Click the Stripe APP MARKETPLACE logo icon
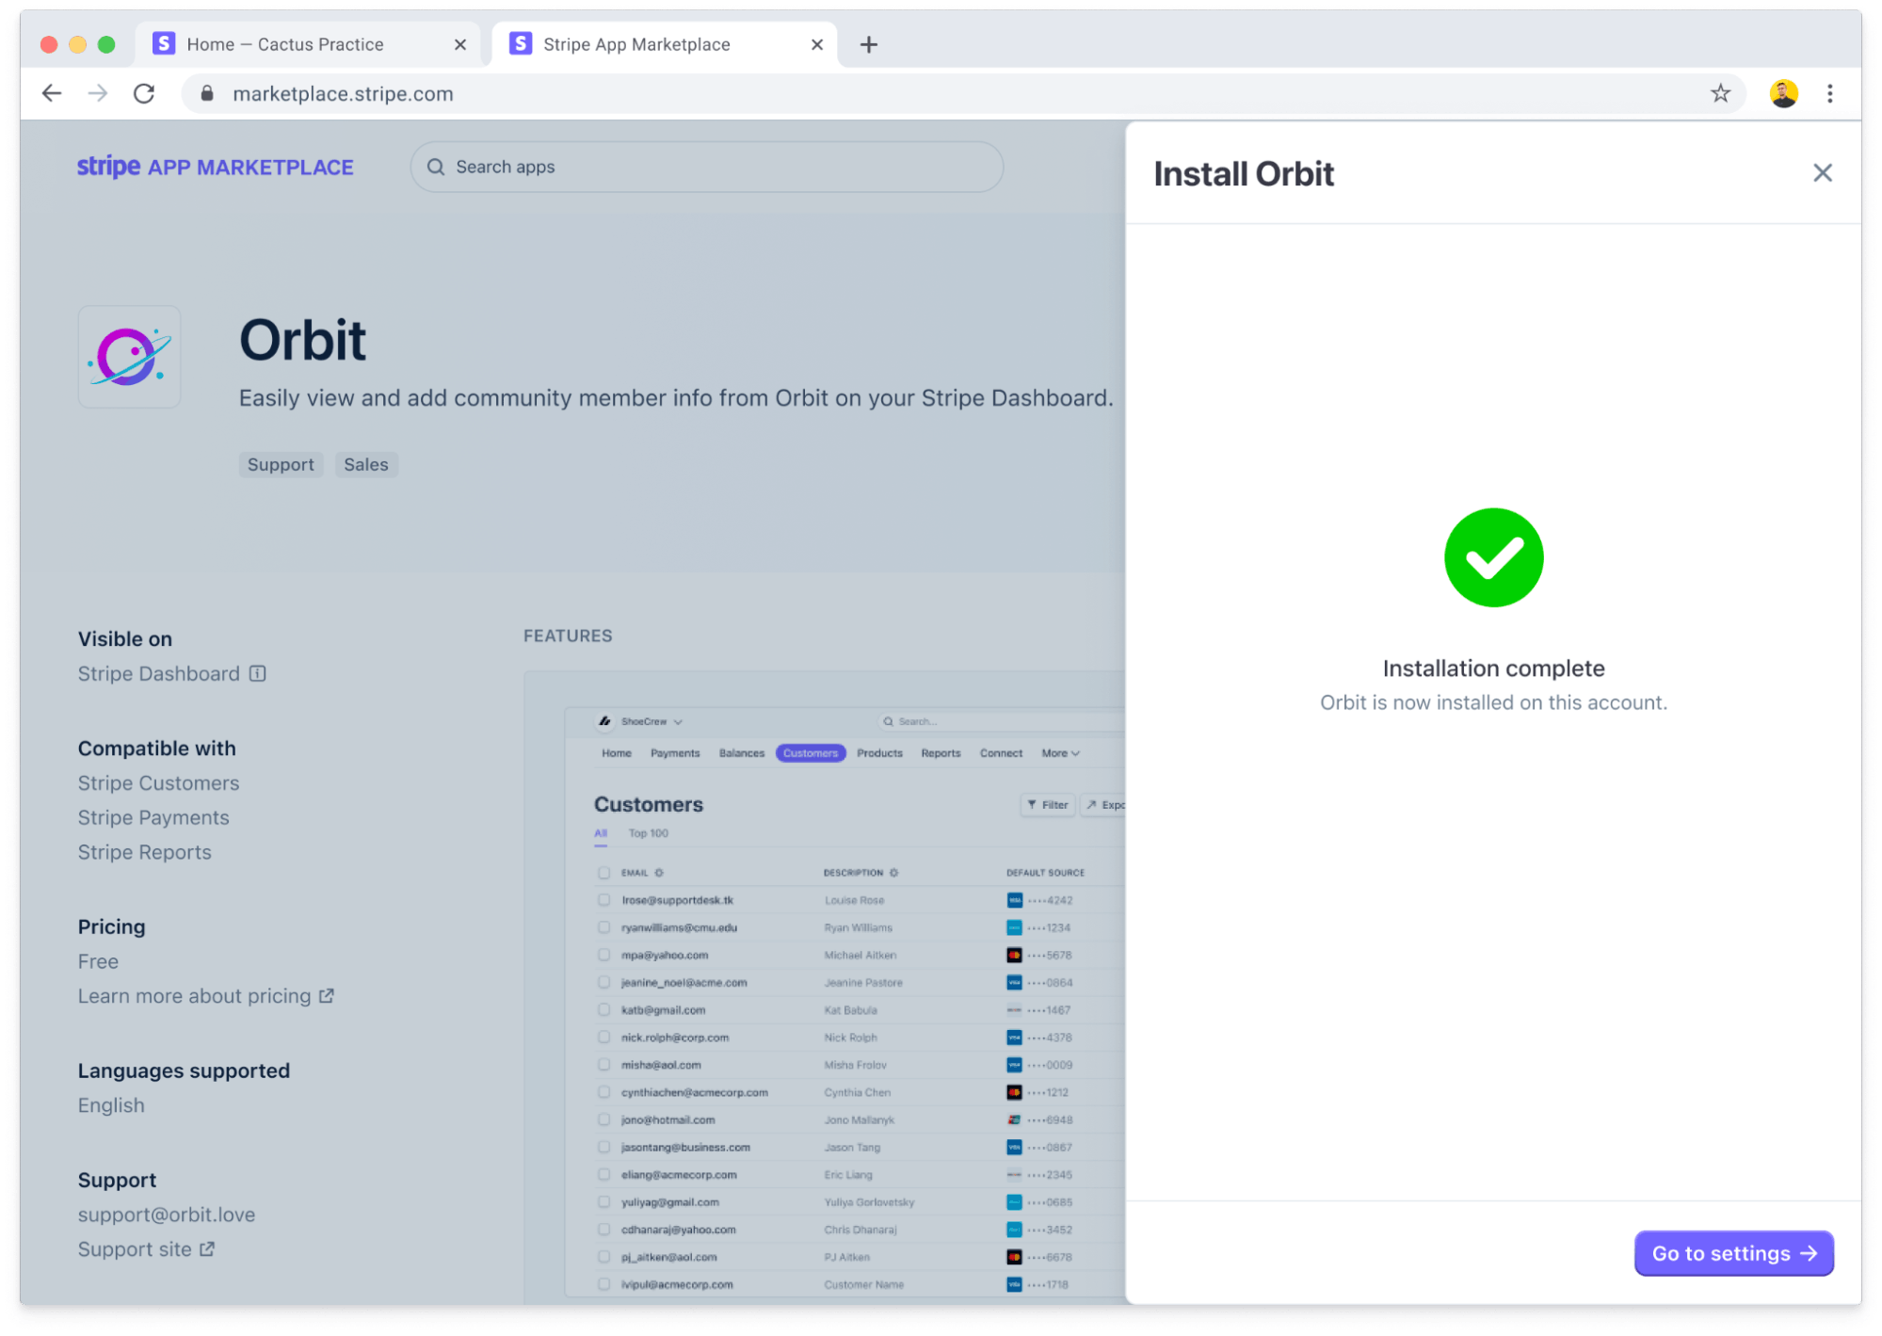The image size is (1882, 1336). point(216,167)
